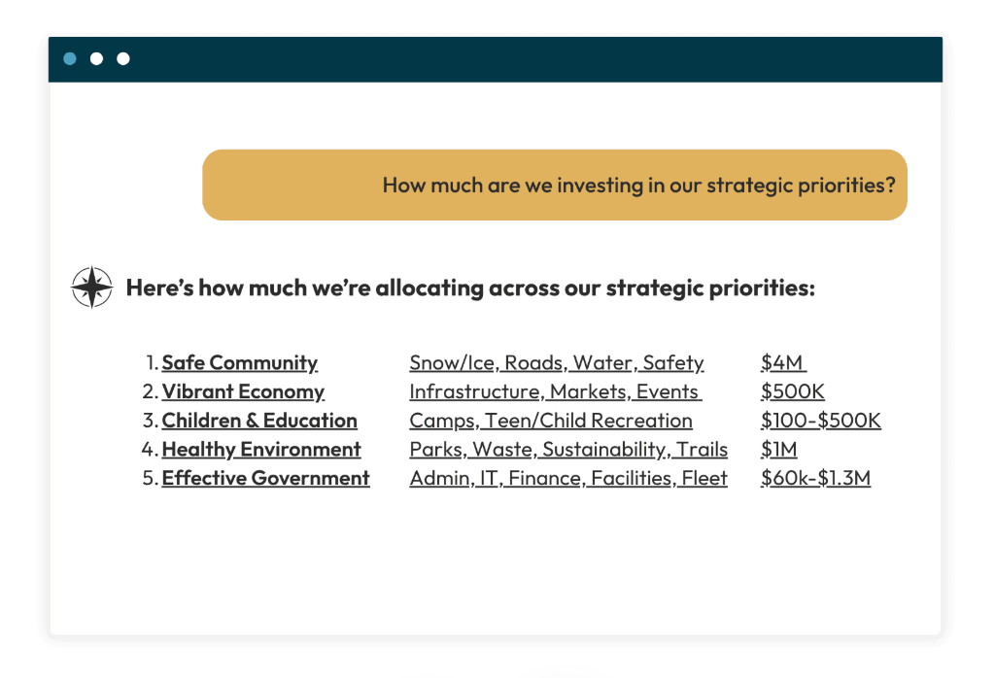Click Snow/Ice, Roads, Water, Safety link
995x678 pixels.
click(x=556, y=363)
